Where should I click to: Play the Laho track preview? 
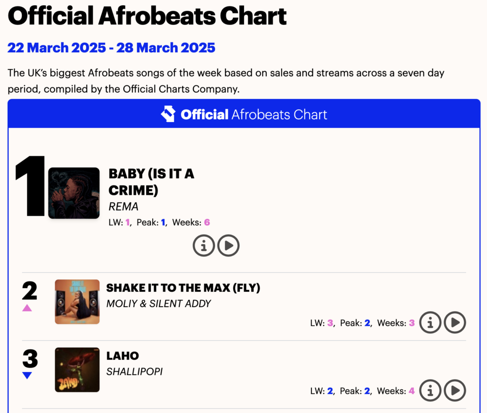(x=455, y=391)
